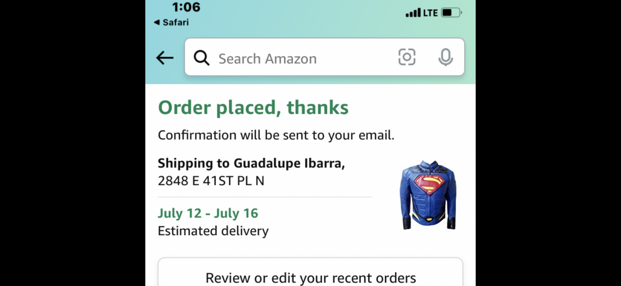Tap the battery indicator in status bar
The height and width of the screenshot is (286, 621).
coord(452,13)
